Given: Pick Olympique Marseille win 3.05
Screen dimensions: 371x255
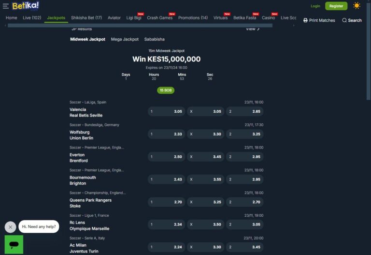Looking at the screenshot, I should 244,225.
